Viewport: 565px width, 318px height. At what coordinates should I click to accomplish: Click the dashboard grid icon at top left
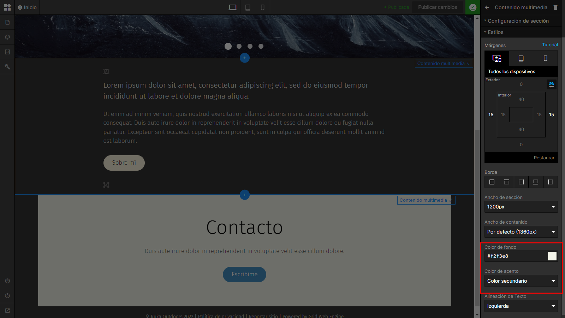pyautogui.click(x=7, y=7)
